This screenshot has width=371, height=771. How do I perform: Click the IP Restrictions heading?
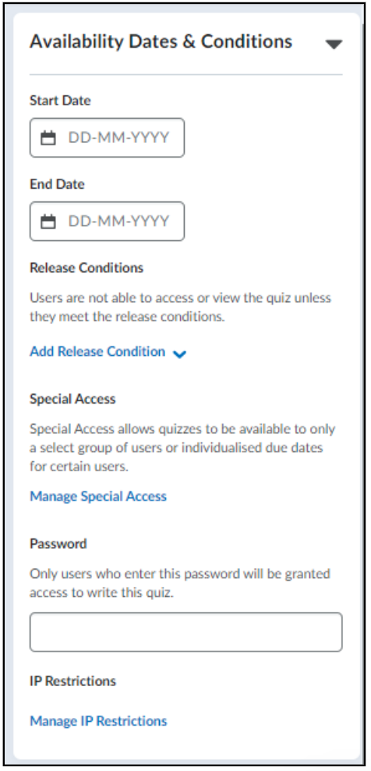point(72,681)
